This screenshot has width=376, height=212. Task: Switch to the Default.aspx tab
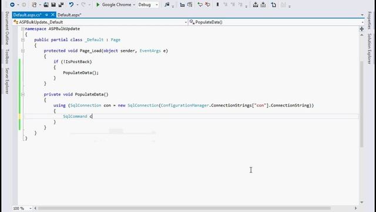[69, 15]
